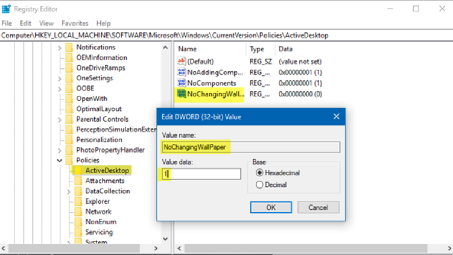Select the Decimal base option
453x255 pixels.
[x=259, y=185]
